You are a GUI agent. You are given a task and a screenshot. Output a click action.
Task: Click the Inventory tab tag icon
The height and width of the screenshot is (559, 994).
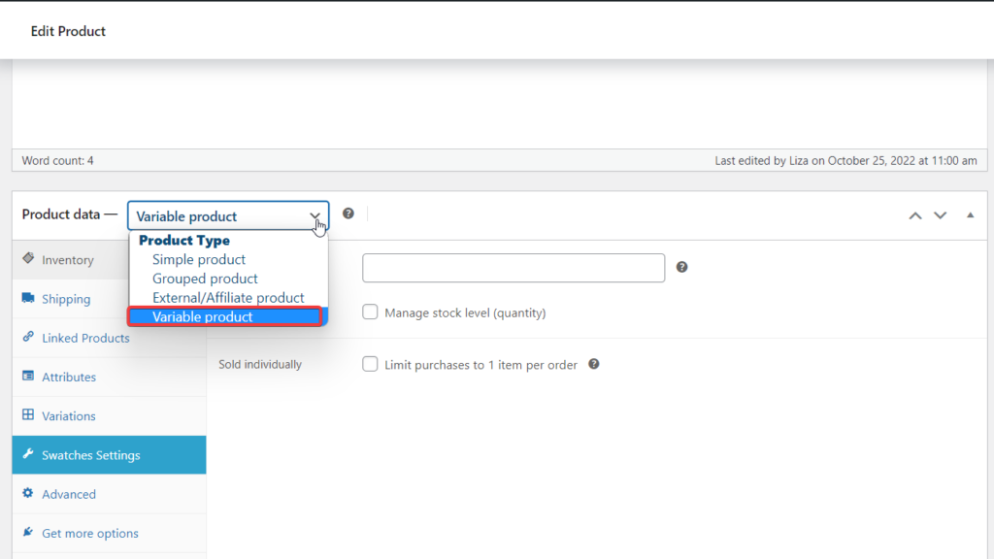[28, 258]
